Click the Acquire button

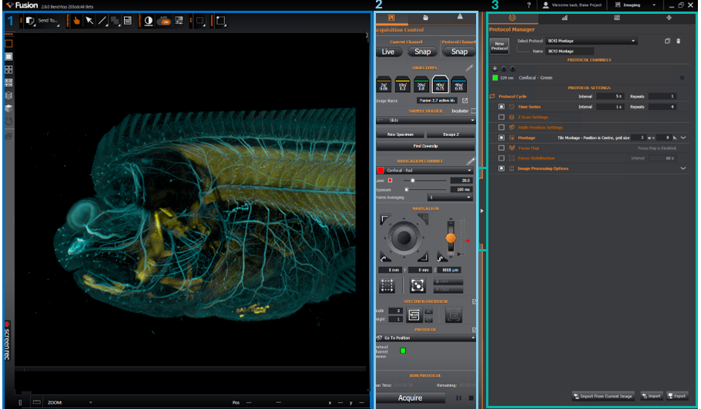410,397
